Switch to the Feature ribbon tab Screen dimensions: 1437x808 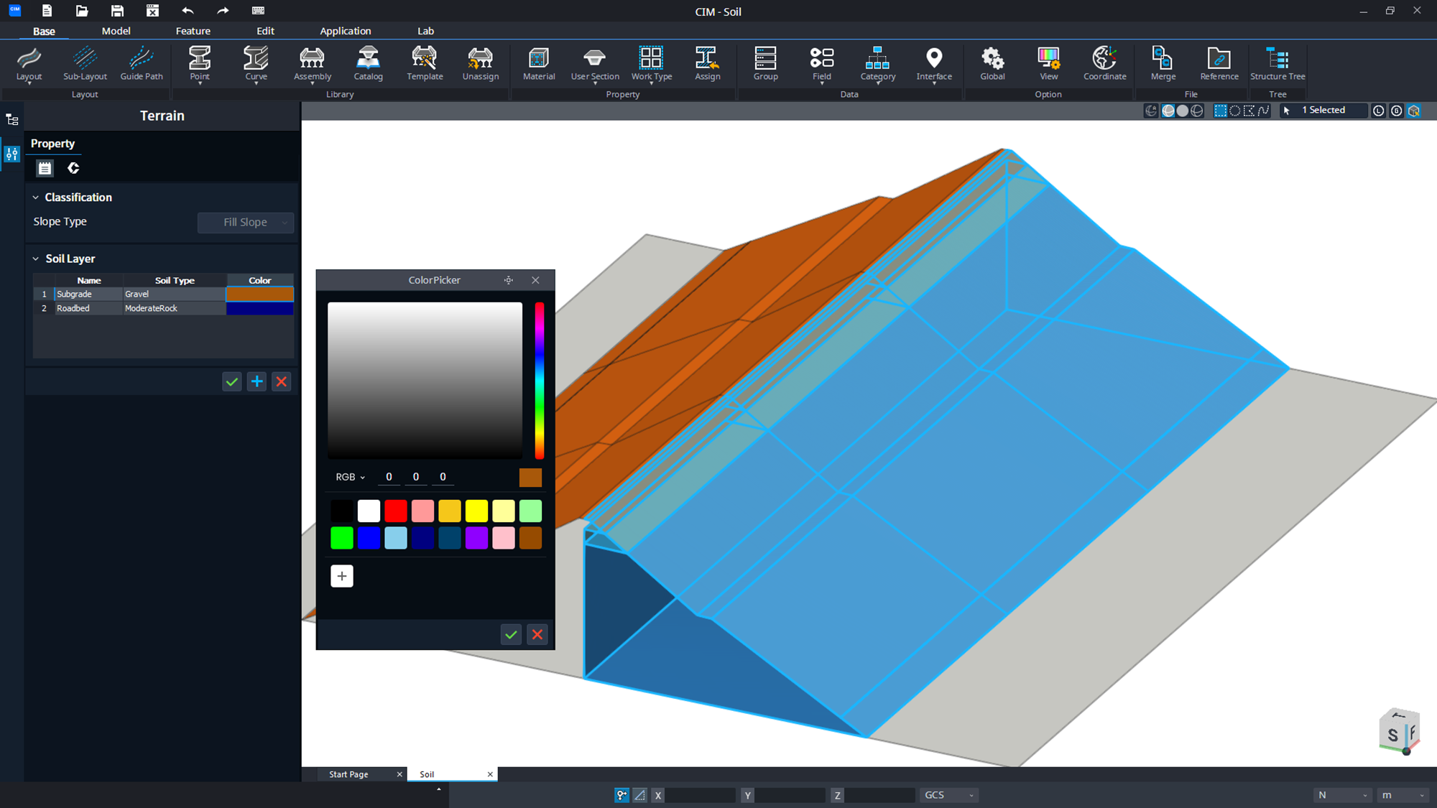click(x=193, y=31)
